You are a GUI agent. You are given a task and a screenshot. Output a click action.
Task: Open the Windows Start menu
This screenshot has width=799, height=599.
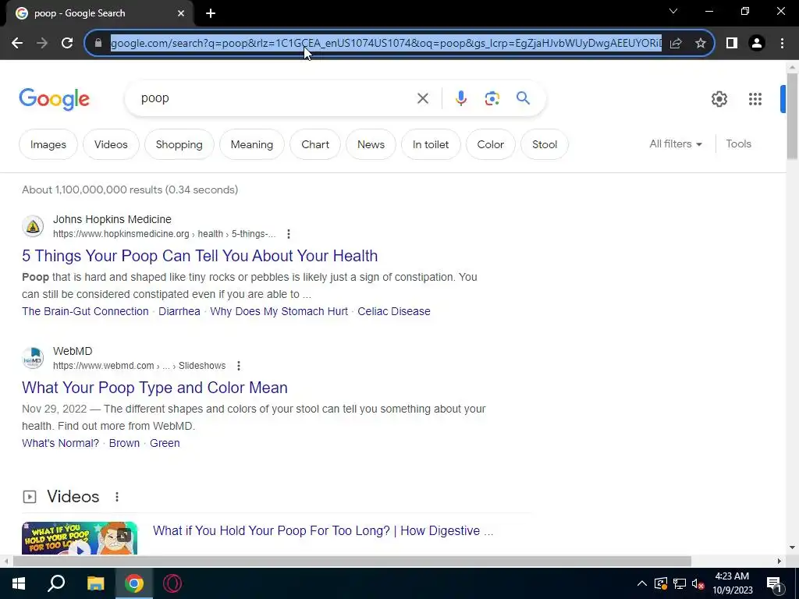(x=19, y=583)
